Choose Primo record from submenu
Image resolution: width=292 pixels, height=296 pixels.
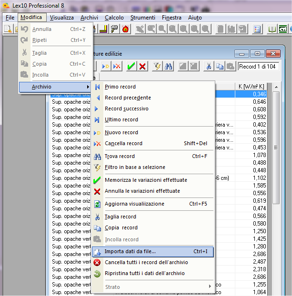[153, 87]
